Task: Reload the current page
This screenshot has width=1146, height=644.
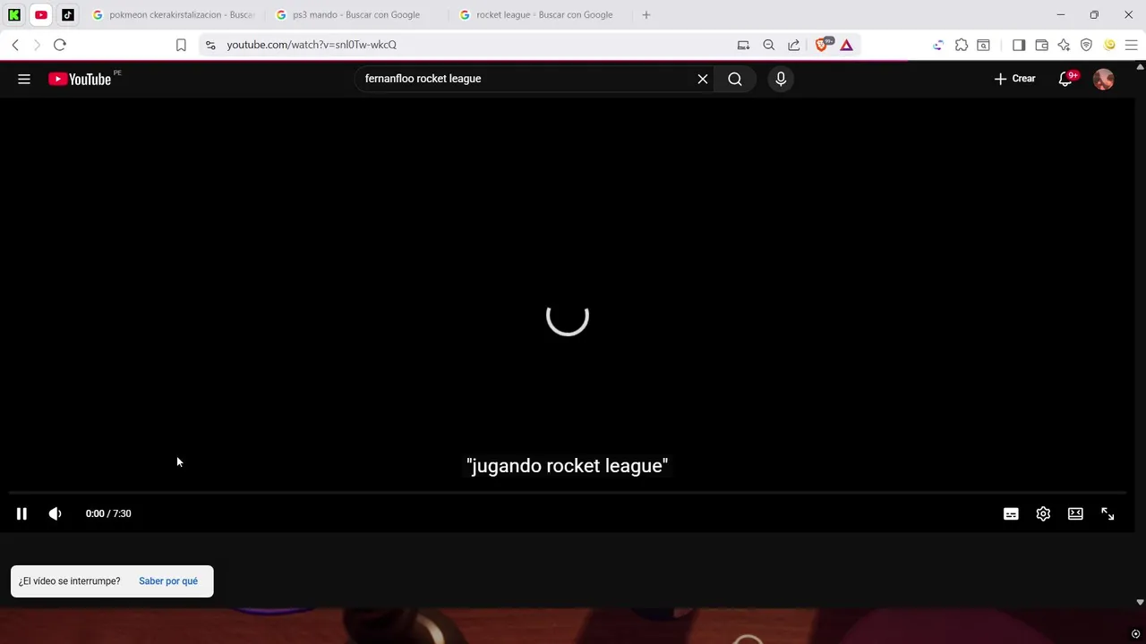Action: 60,45
